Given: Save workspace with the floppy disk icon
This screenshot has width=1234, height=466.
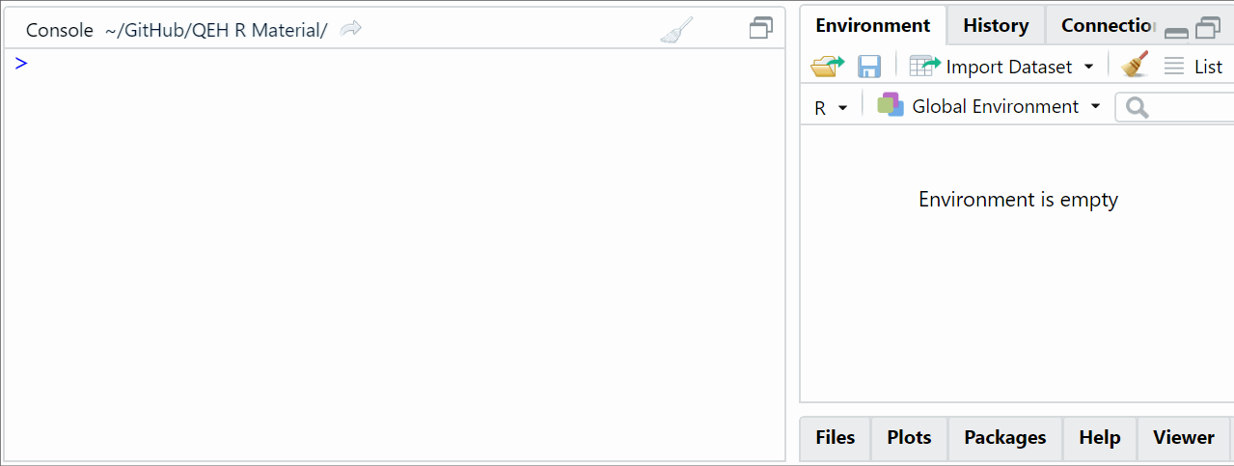Looking at the screenshot, I should click(x=869, y=67).
